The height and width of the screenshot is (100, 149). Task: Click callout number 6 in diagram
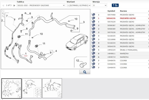tap(30, 13)
